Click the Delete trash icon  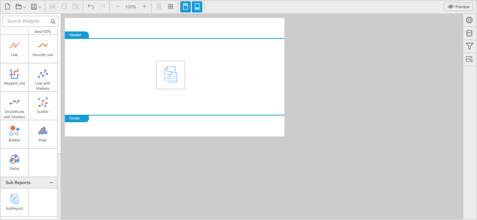pyautogui.click(x=159, y=6)
